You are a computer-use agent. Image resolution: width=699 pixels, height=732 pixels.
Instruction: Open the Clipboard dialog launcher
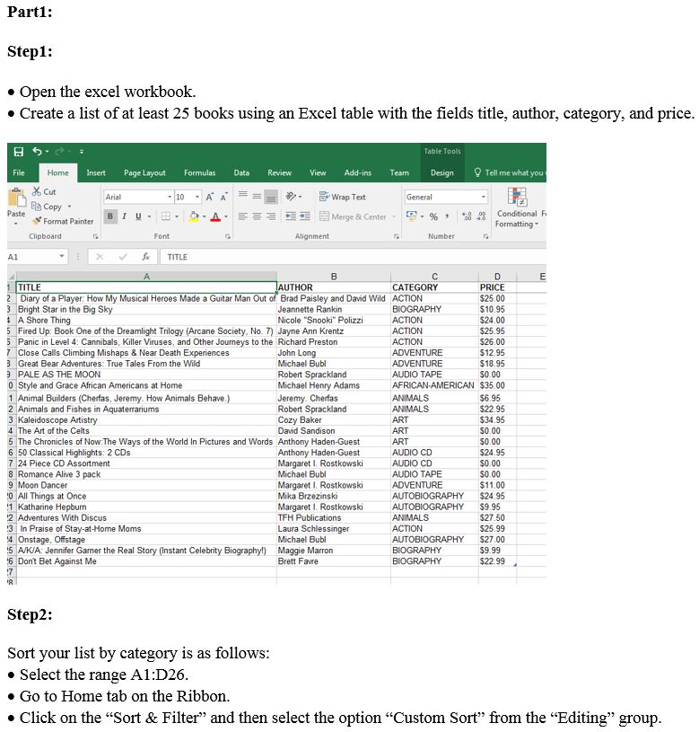(x=96, y=237)
